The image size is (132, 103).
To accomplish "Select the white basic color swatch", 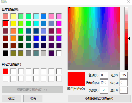I will (59, 53).
